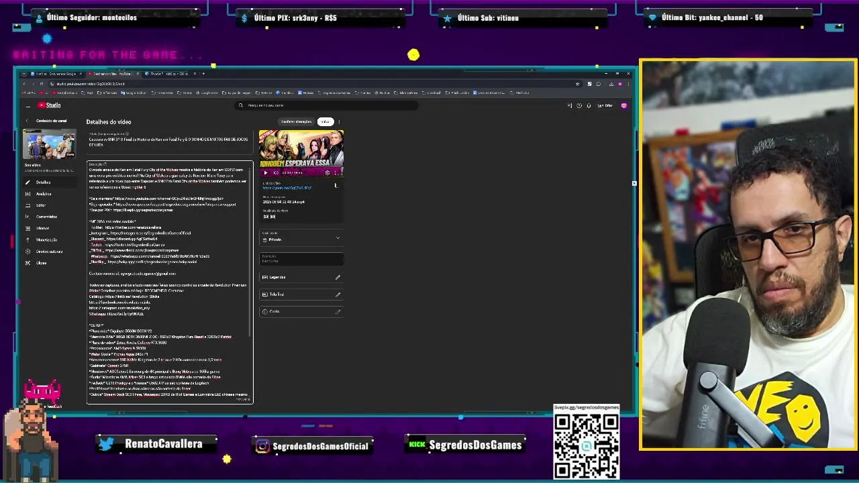859x483 pixels.
Task: Click the YouTube Studio logo
Action: pyautogui.click(x=49, y=105)
